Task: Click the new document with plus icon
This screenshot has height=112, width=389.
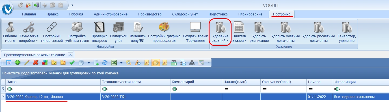Action: click(x=96, y=63)
